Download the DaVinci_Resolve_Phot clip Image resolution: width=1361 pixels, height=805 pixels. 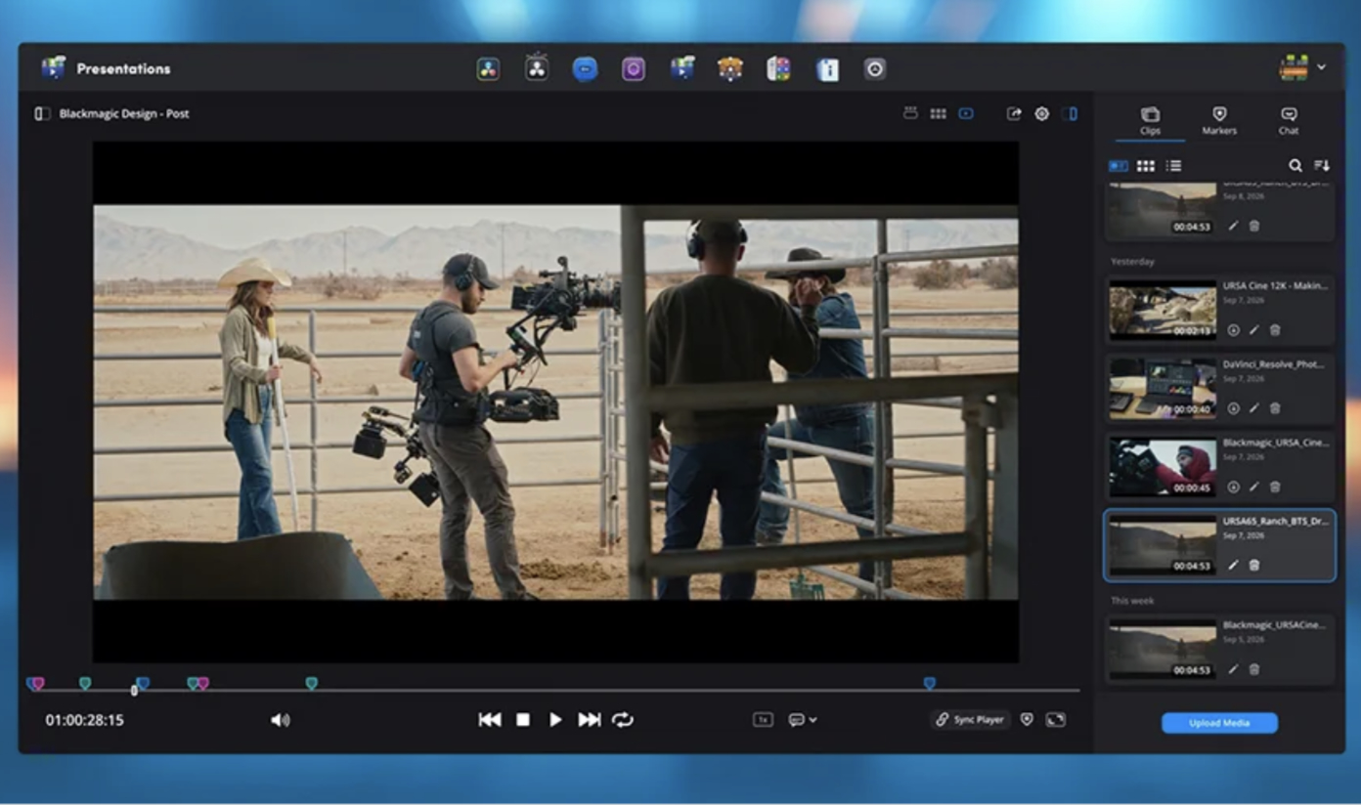click(x=1233, y=408)
